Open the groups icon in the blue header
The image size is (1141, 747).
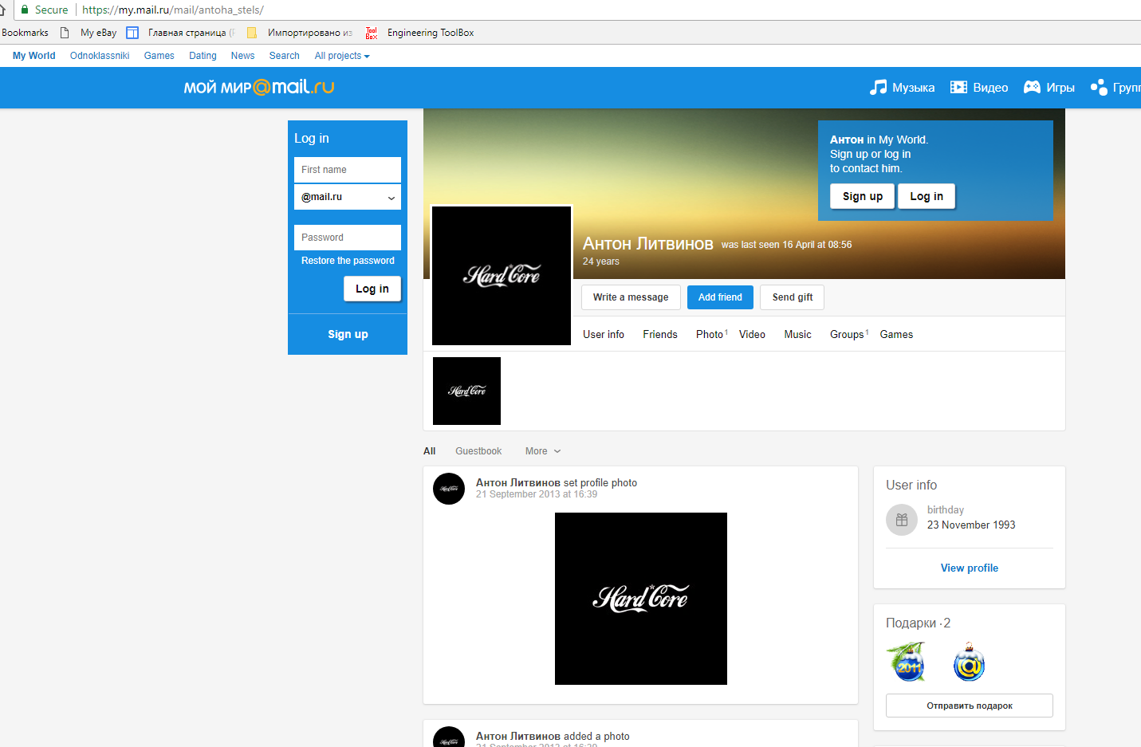1099,87
